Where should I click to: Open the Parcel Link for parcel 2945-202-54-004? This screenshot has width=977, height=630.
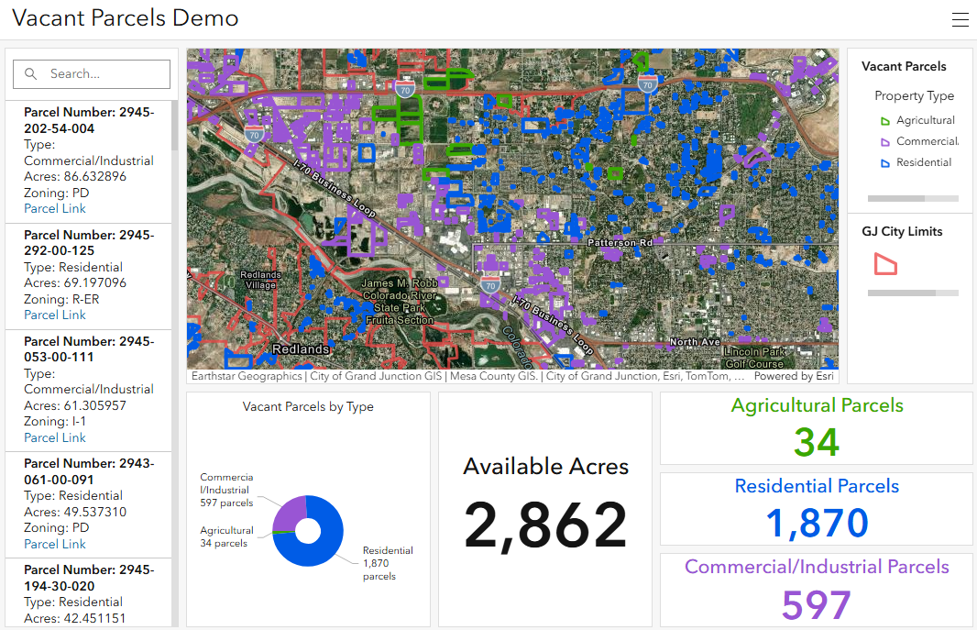(55, 208)
